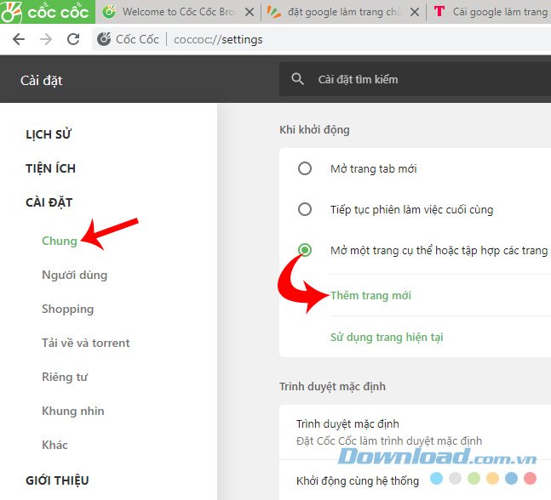Click the Cốc Cốc browser logo button

[x=48, y=12]
